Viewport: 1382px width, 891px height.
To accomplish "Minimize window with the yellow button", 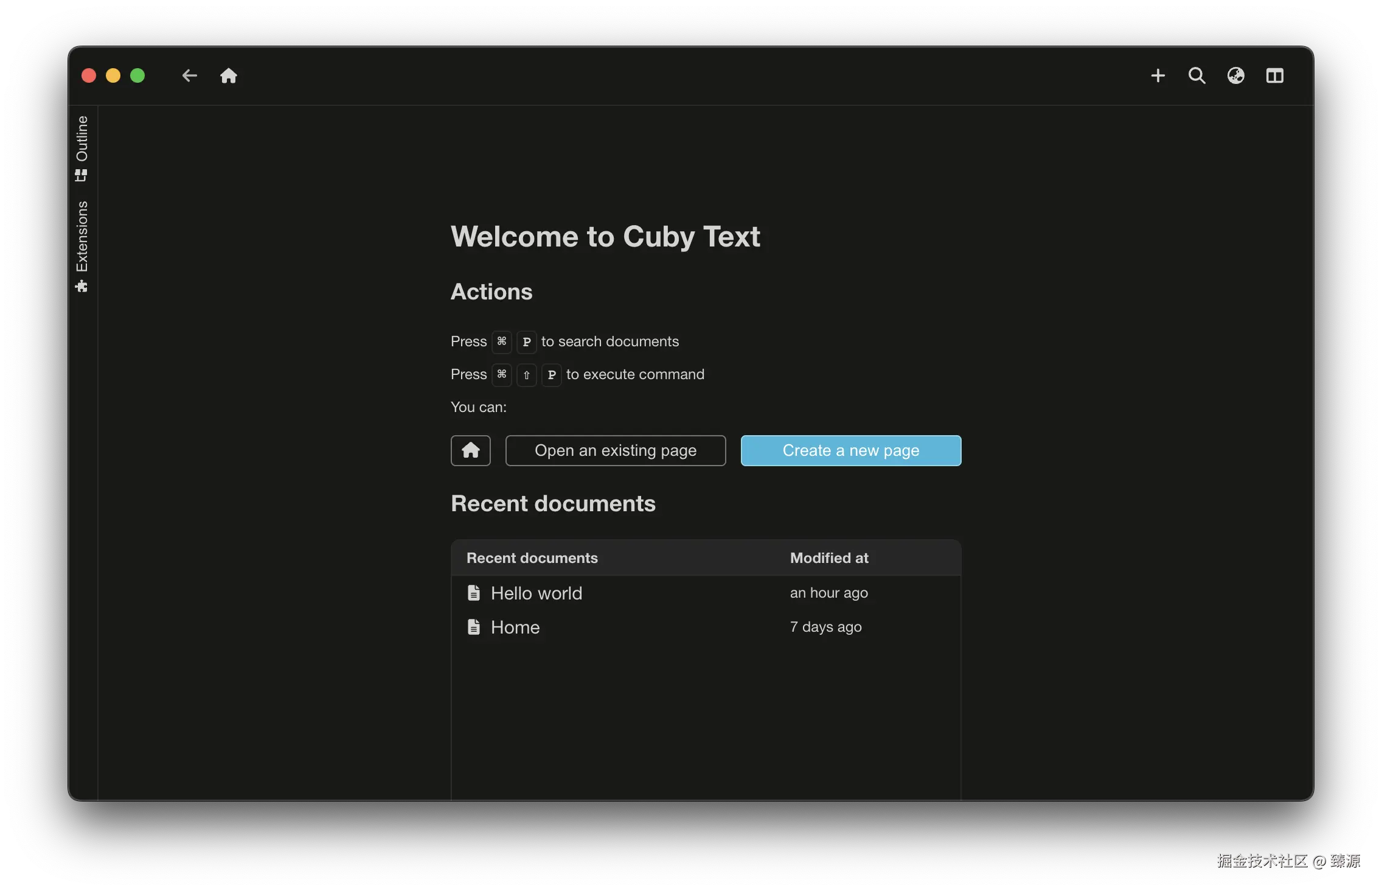I will tap(113, 75).
